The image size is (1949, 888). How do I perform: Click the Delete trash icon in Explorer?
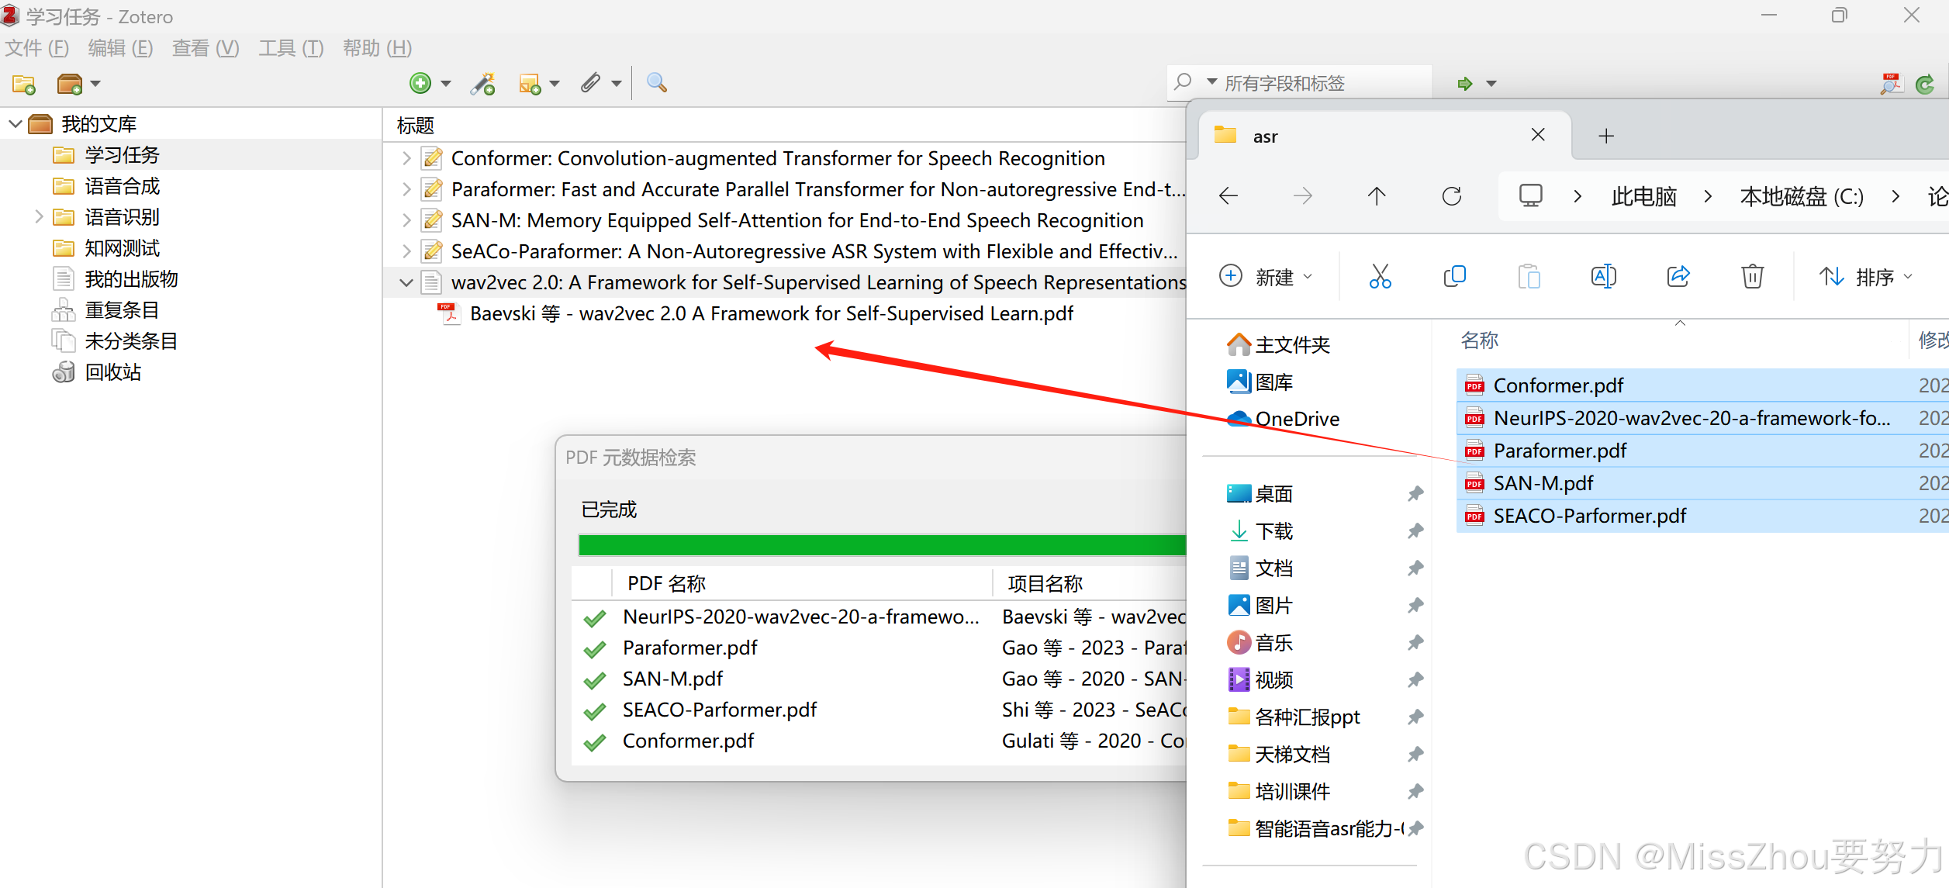pos(1752,276)
